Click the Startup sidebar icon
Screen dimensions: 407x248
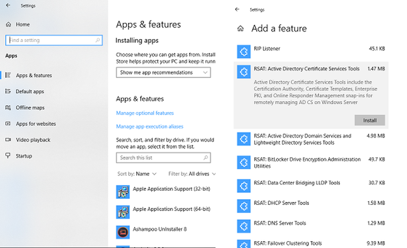(x=8, y=155)
